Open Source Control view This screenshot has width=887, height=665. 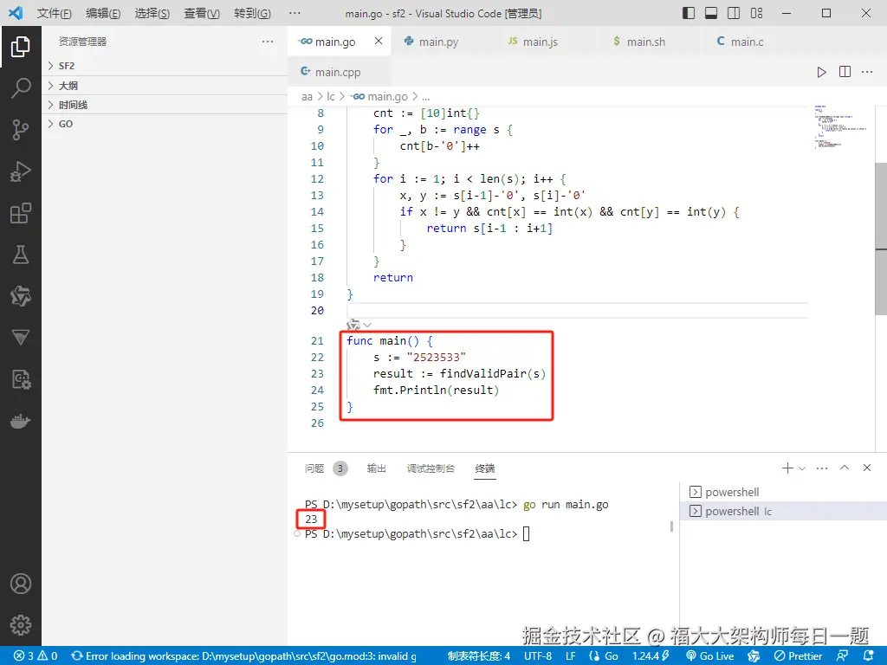21,130
